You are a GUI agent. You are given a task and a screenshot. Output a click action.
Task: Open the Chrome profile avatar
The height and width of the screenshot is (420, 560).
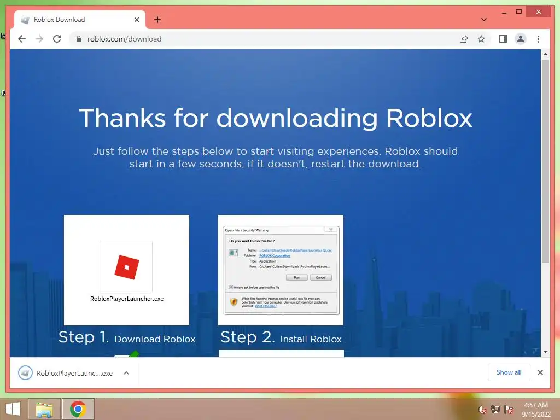click(x=521, y=39)
